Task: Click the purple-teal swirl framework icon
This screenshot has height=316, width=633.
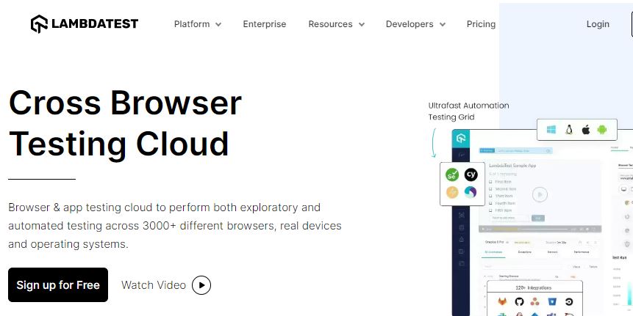Action: coord(471,192)
